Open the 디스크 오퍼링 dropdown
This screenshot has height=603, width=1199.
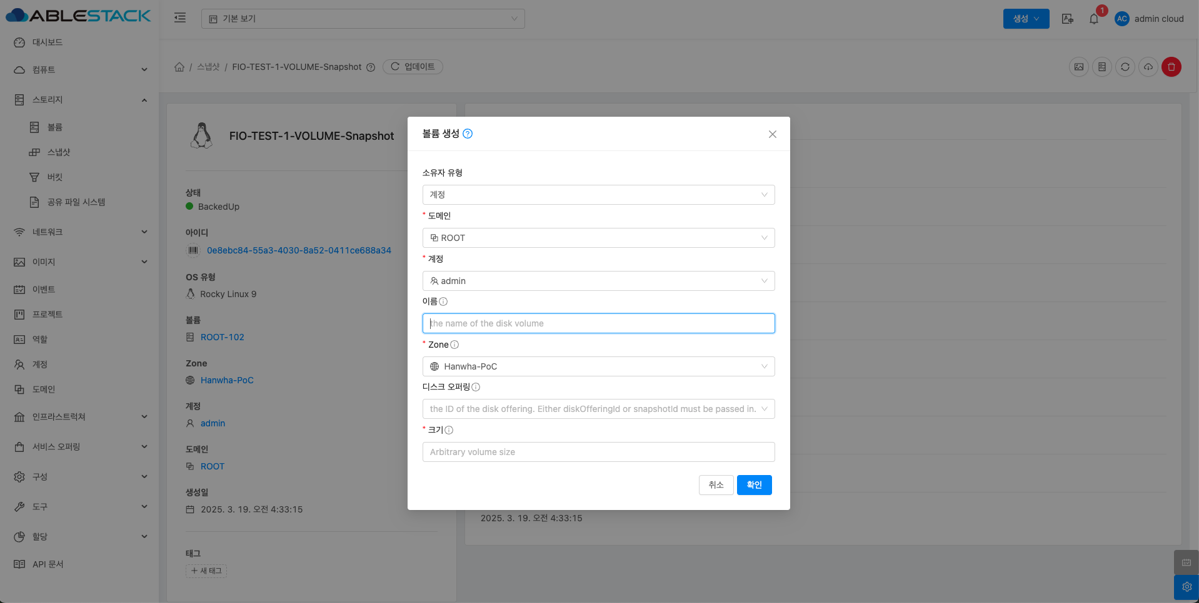pyautogui.click(x=598, y=409)
